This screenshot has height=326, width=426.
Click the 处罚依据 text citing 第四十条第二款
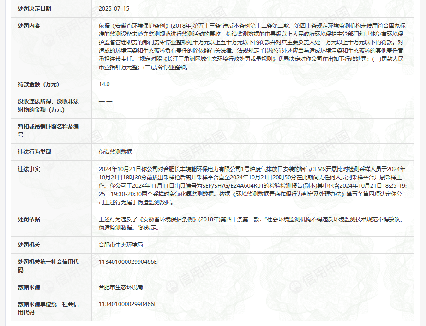pos(252,223)
